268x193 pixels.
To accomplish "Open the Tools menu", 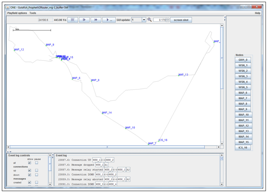I will tap(33, 13).
